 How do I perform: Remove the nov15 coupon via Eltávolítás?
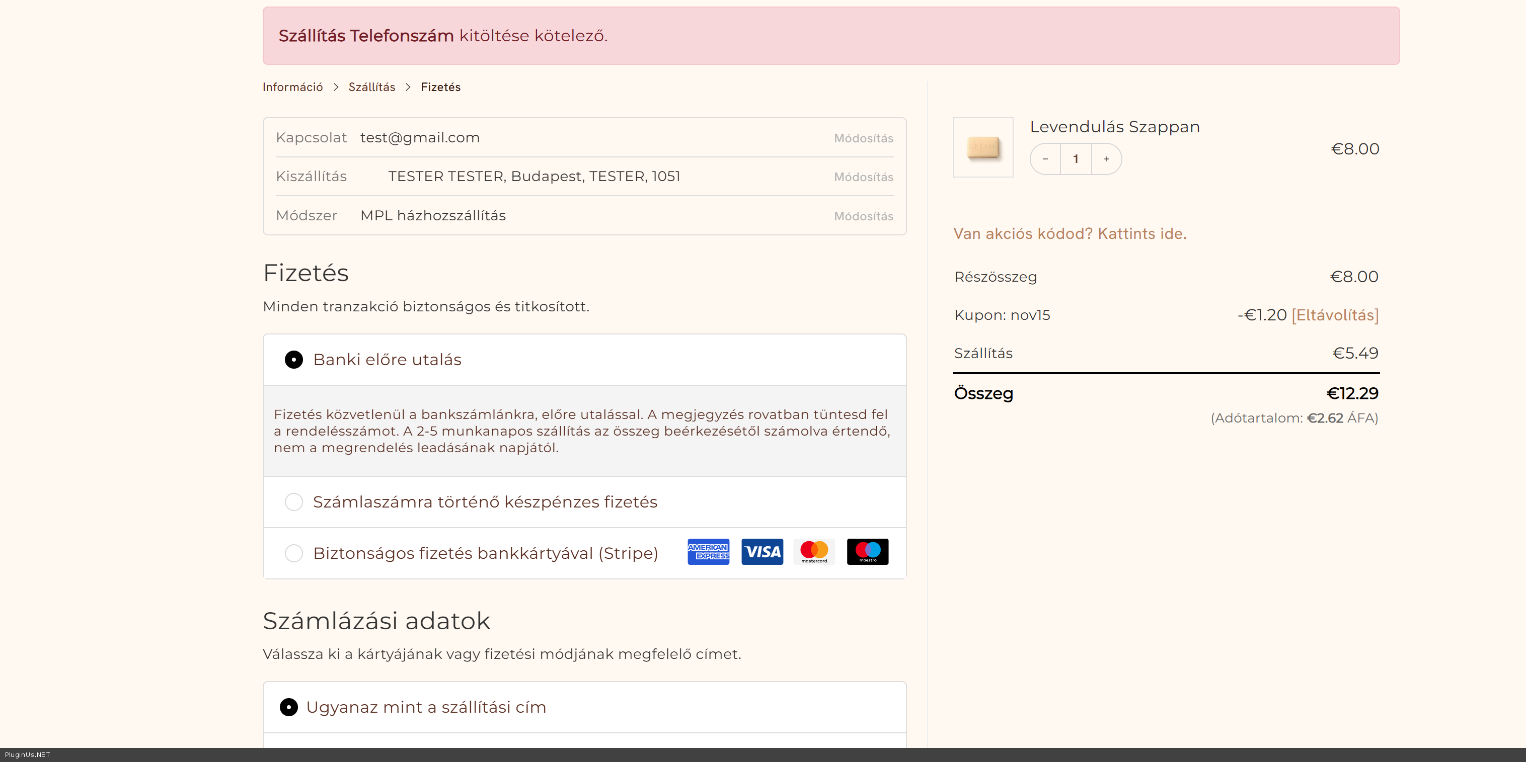pyautogui.click(x=1335, y=315)
